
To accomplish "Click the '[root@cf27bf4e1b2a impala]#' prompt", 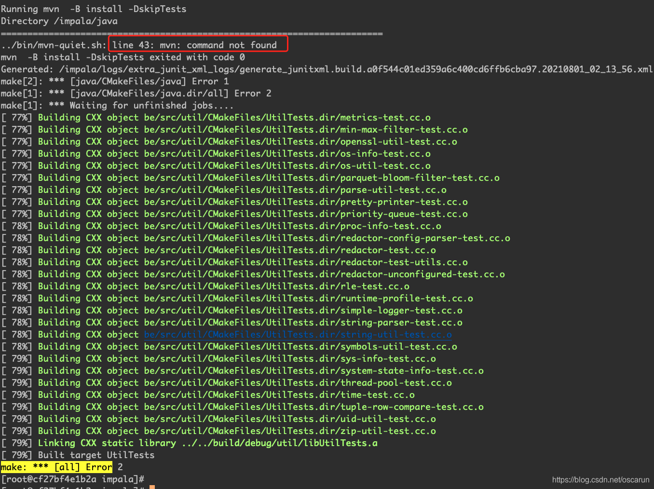I will (x=72, y=479).
